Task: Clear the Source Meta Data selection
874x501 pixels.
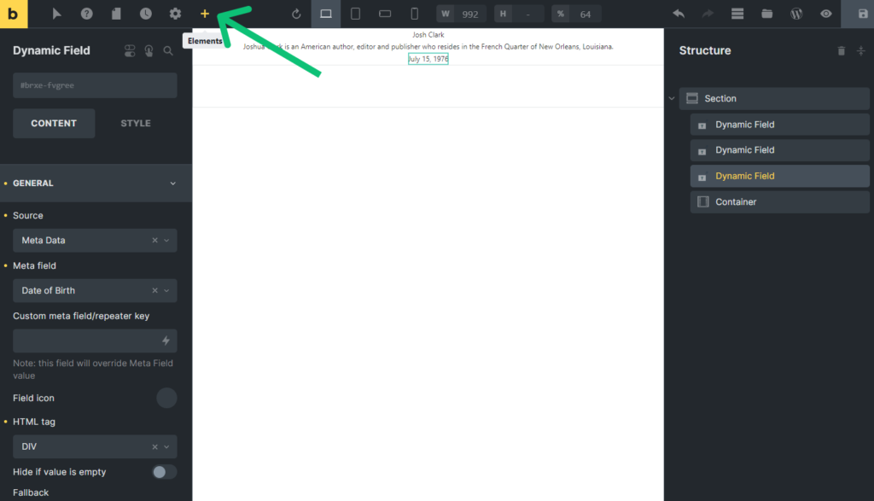Action: pos(155,240)
